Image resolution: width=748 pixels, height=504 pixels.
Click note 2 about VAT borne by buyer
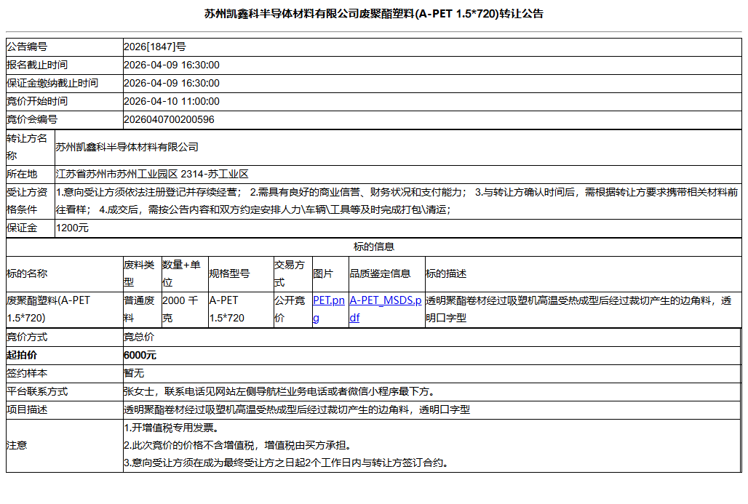(239, 445)
